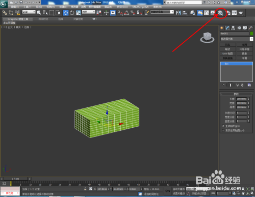Click the Polygon Modeling ribbon panel label
Screen dimensions: 255x197
pyautogui.click(x=10, y=23)
